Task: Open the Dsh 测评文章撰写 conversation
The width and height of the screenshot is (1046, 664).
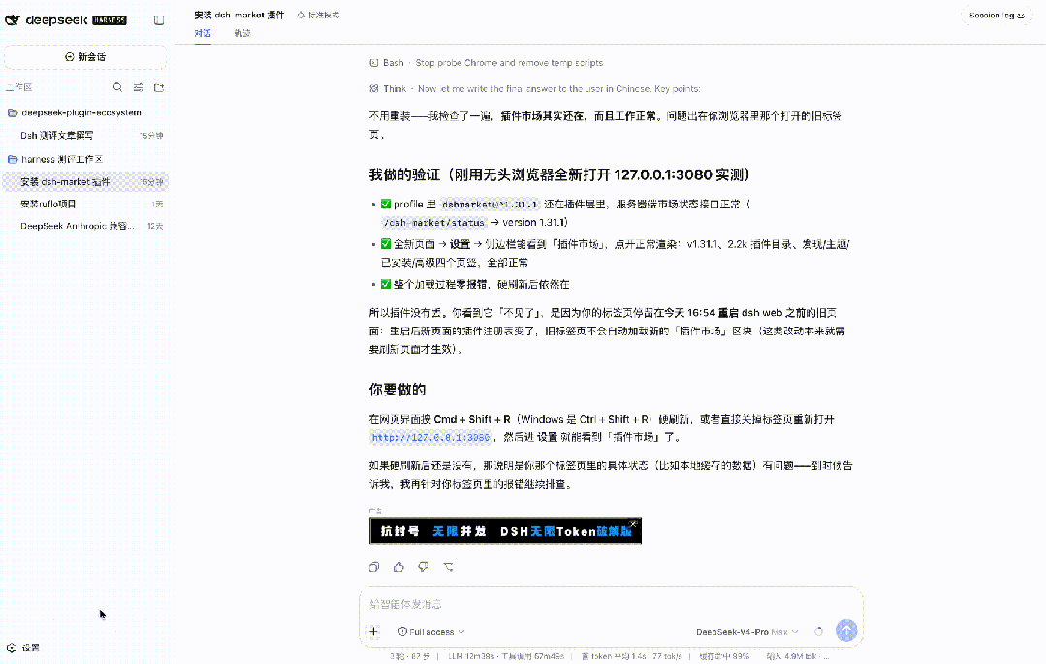Action: coord(85,135)
